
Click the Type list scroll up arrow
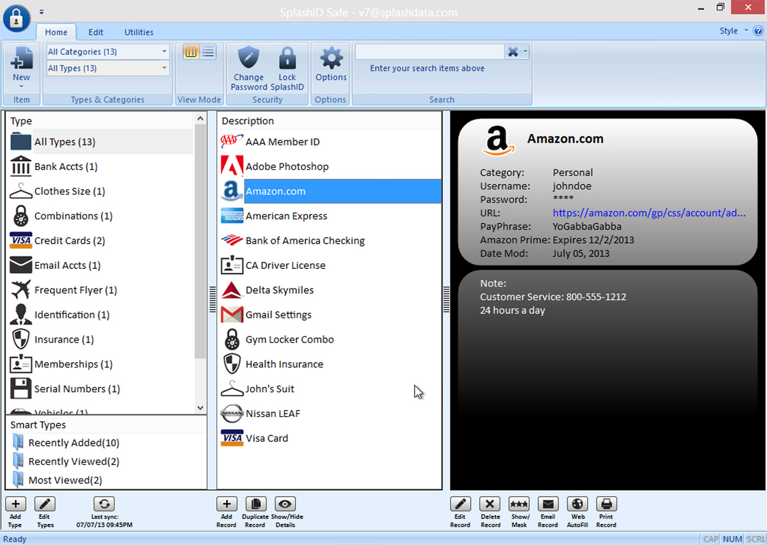click(x=200, y=119)
